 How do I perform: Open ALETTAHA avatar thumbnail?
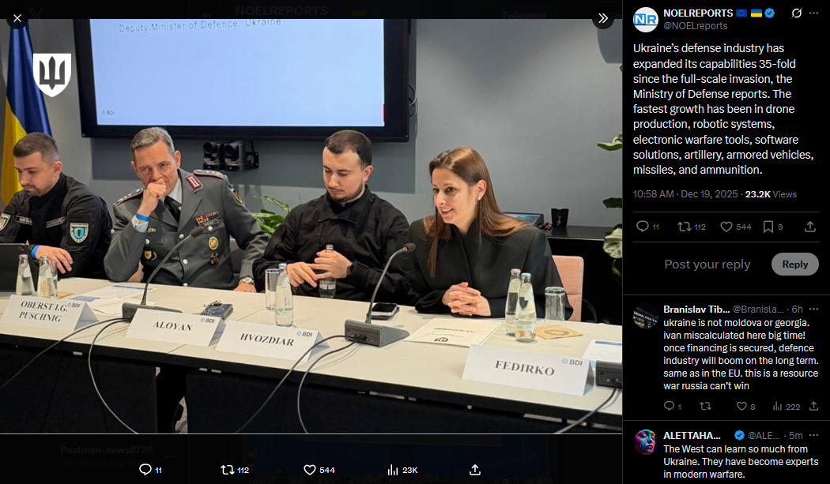pyautogui.click(x=645, y=442)
